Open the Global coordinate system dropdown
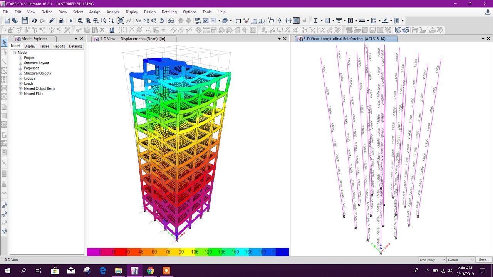493x277 pixels. point(460,260)
